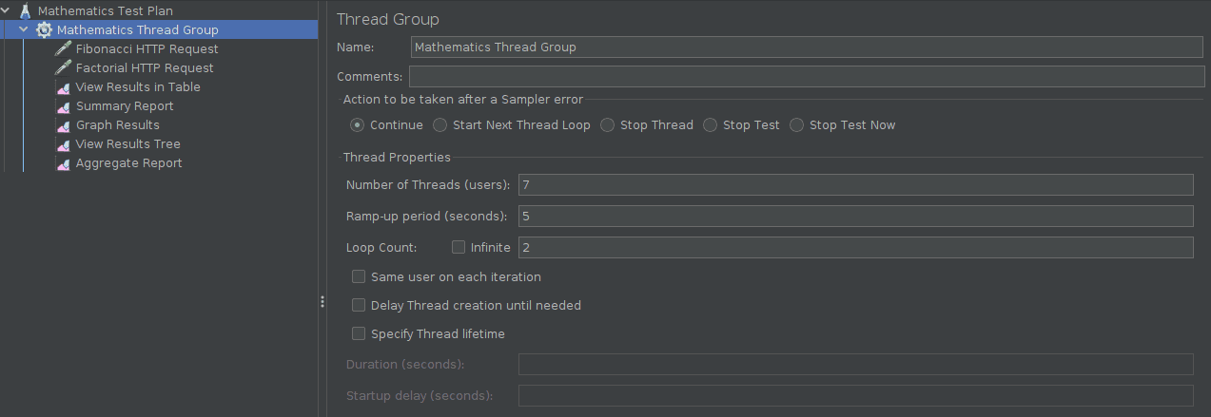
Task: Choose the Start Next Thread Loop option
Action: tap(439, 125)
